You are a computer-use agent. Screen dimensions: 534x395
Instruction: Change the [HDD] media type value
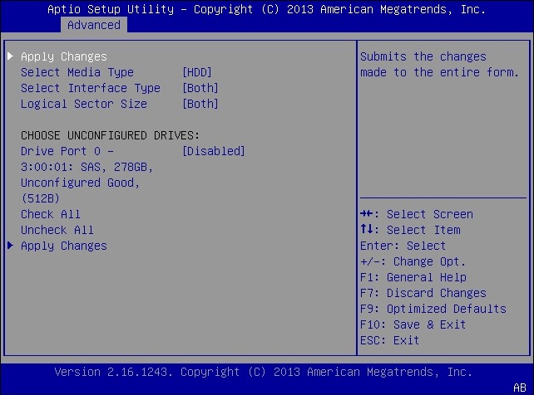click(197, 72)
